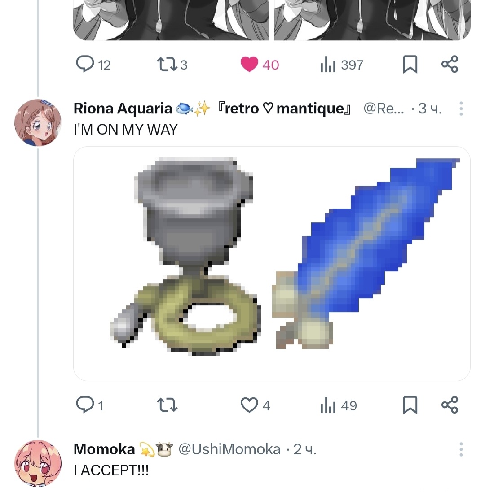Bookmark the top post
The height and width of the screenshot is (492, 485).
(x=410, y=64)
